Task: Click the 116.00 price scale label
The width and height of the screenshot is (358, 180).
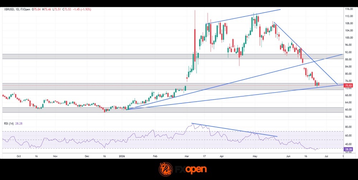Action: coord(349,9)
